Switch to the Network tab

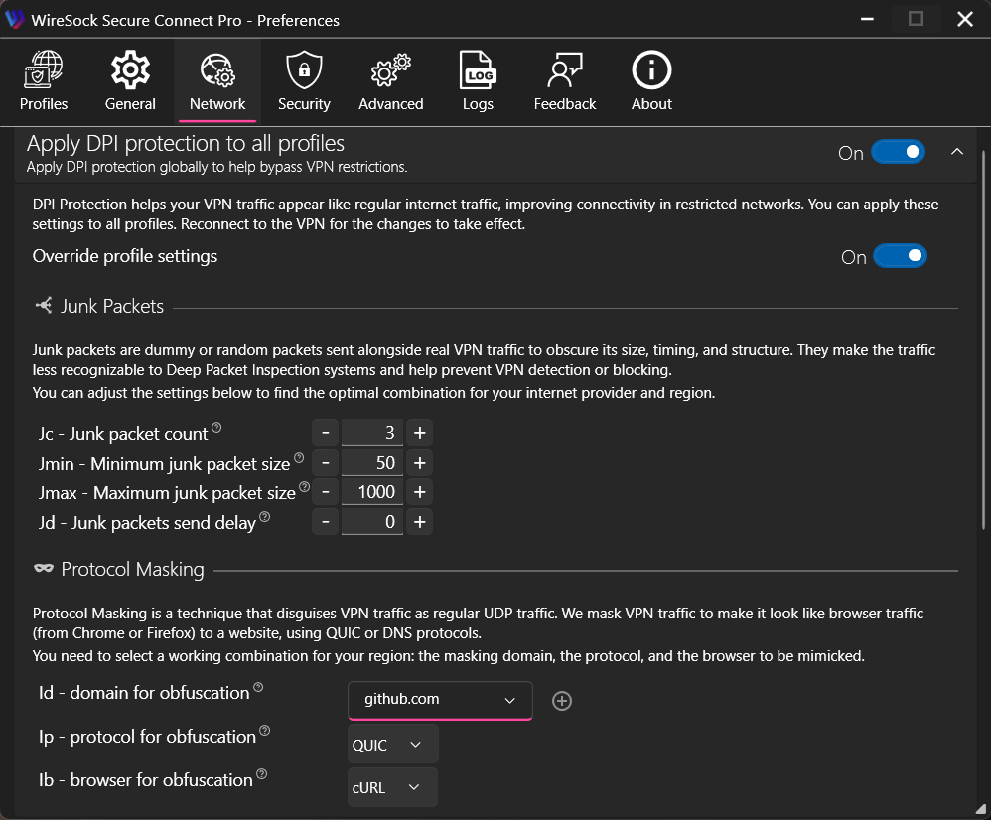[x=216, y=80]
